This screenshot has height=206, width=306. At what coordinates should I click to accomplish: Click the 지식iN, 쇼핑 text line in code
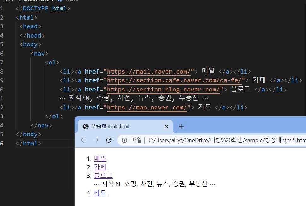click(134, 98)
